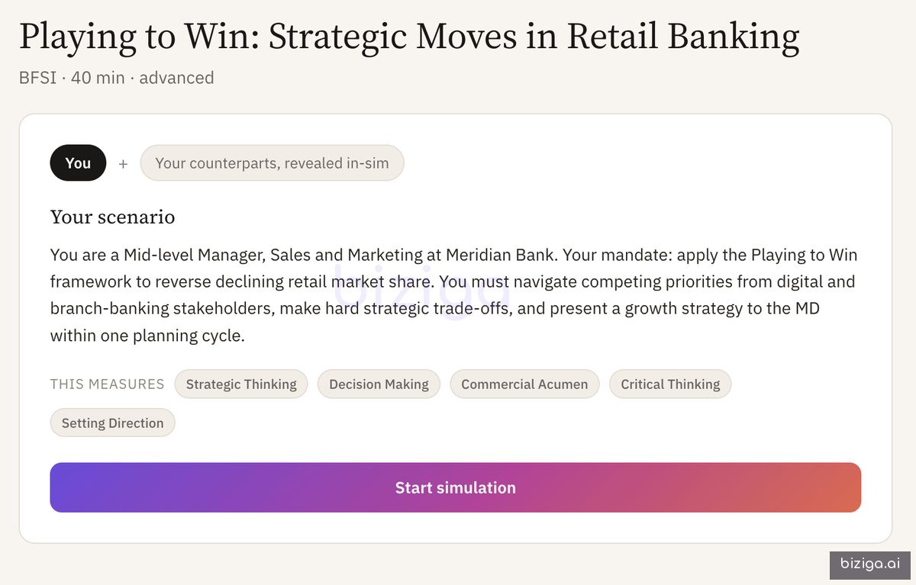Click the Playing to Win title heading
Viewport: 916px width, 585px height.
[409, 37]
